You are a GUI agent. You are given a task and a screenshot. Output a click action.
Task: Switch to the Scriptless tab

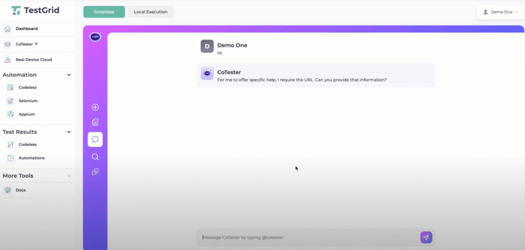(x=104, y=12)
